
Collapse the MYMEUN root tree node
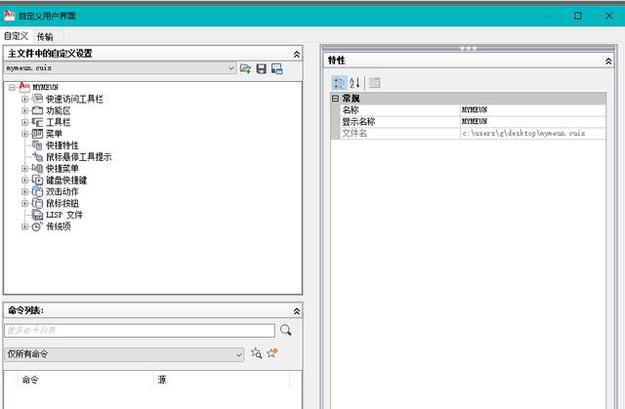point(13,87)
